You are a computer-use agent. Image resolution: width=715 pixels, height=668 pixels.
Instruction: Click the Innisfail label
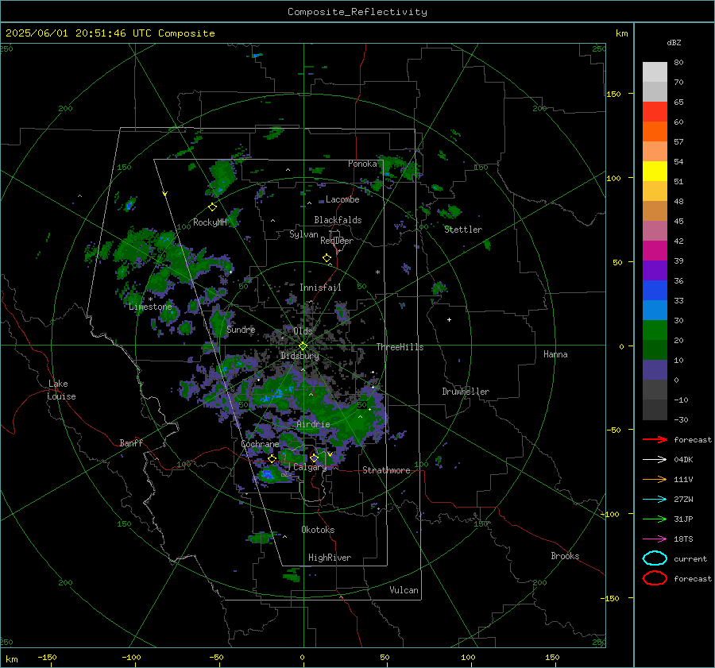[x=320, y=288]
